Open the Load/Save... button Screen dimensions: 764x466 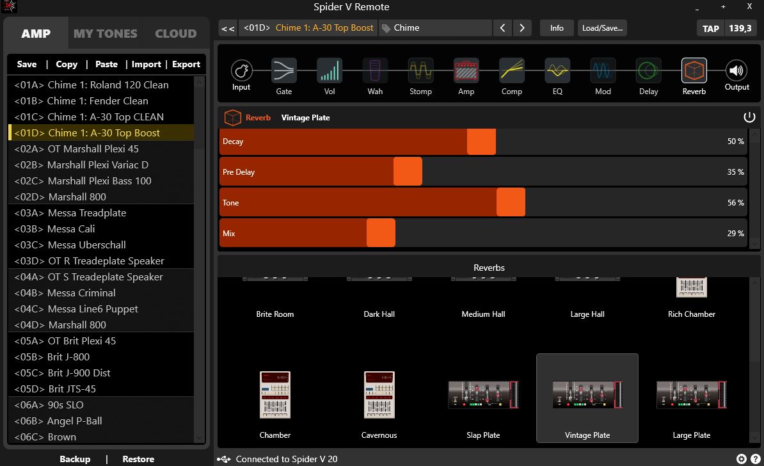pos(602,28)
